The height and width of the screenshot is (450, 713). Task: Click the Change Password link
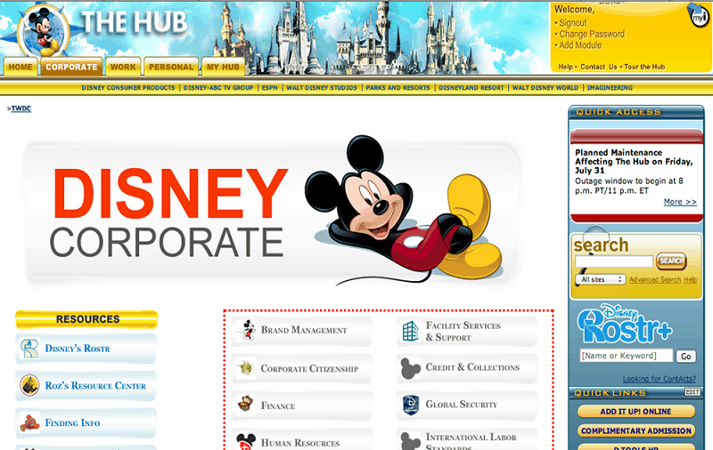(x=592, y=34)
